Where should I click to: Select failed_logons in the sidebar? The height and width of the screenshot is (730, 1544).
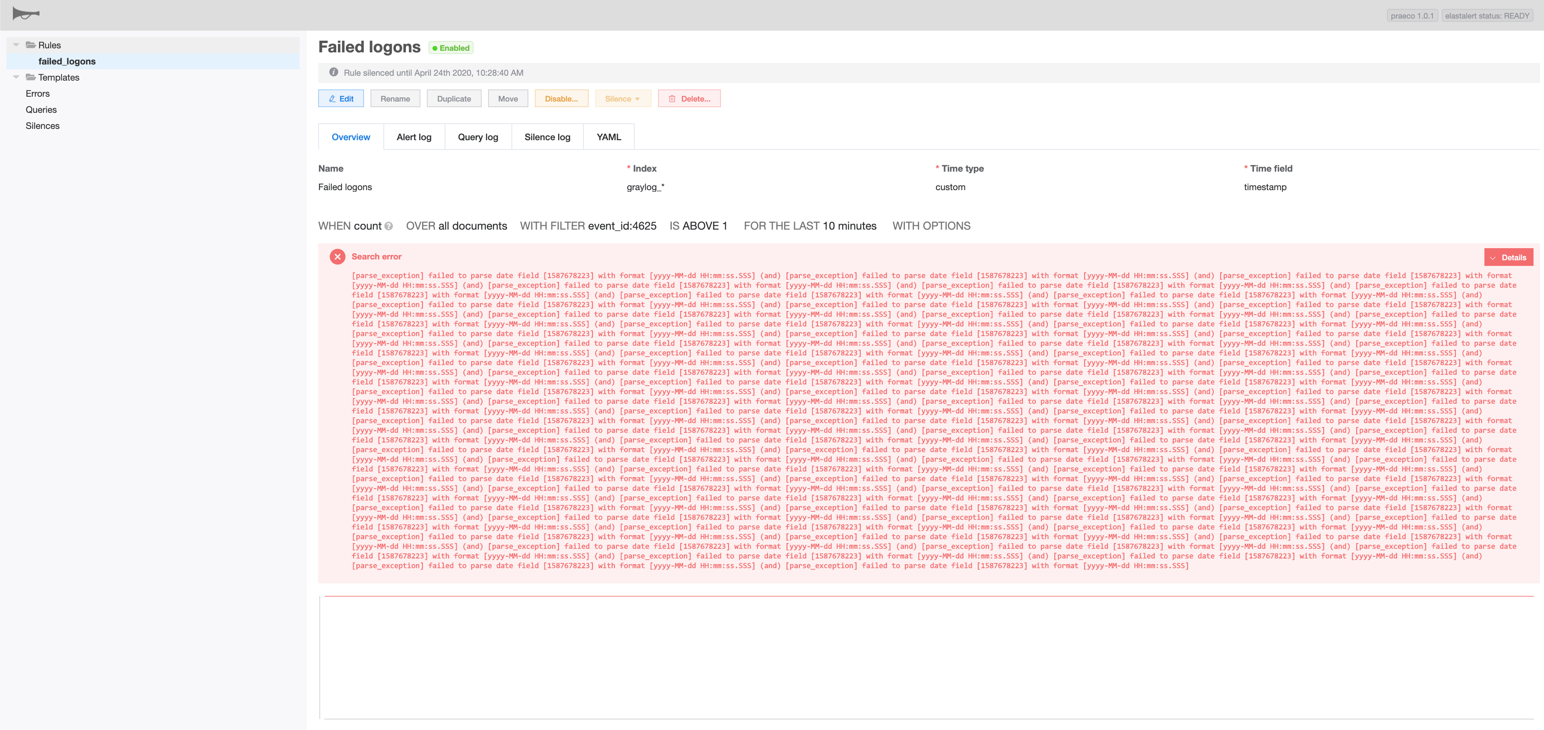66,60
